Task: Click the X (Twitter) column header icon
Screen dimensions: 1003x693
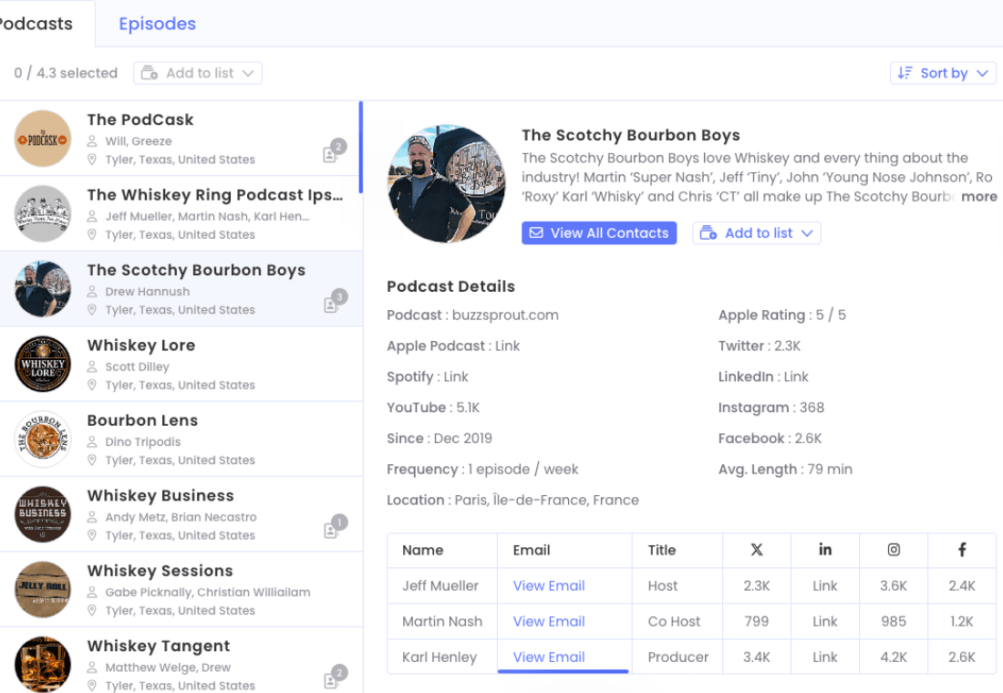Action: (x=756, y=550)
